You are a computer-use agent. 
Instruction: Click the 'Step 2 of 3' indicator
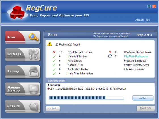(144, 35)
